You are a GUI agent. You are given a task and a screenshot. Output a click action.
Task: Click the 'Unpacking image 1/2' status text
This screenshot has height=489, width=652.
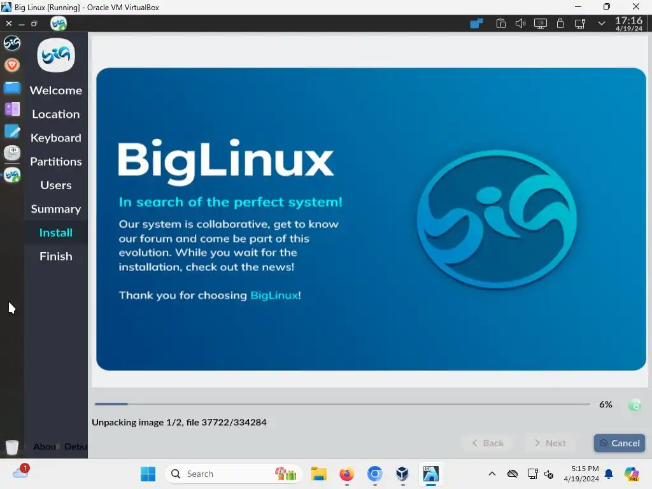(179, 423)
